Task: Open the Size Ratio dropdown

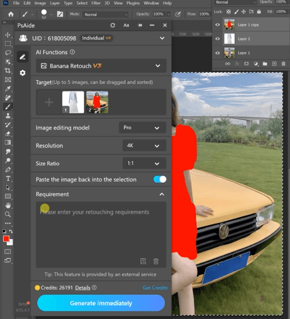Action: click(x=144, y=164)
